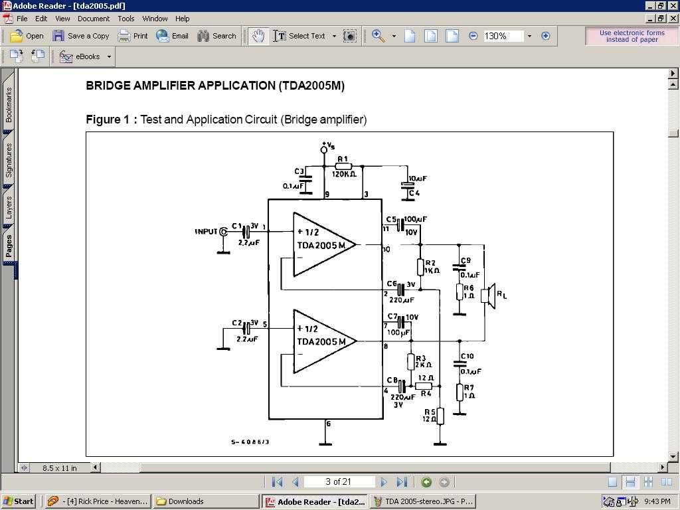Viewport: 680px width, 510px height.
Task: Go to previous page arrow
Action: click(x=296, y=482)
